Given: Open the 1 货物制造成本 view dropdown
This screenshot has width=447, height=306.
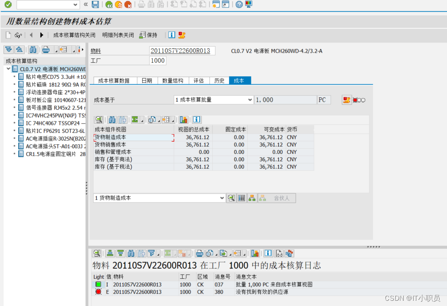Looking at the screenshot, I should (x=221, y=198).
